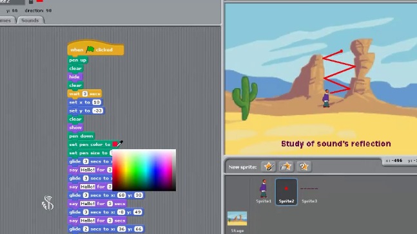Click the 'set pen size to' block
This screenshot has height=234, width=417.
(90, 153)
